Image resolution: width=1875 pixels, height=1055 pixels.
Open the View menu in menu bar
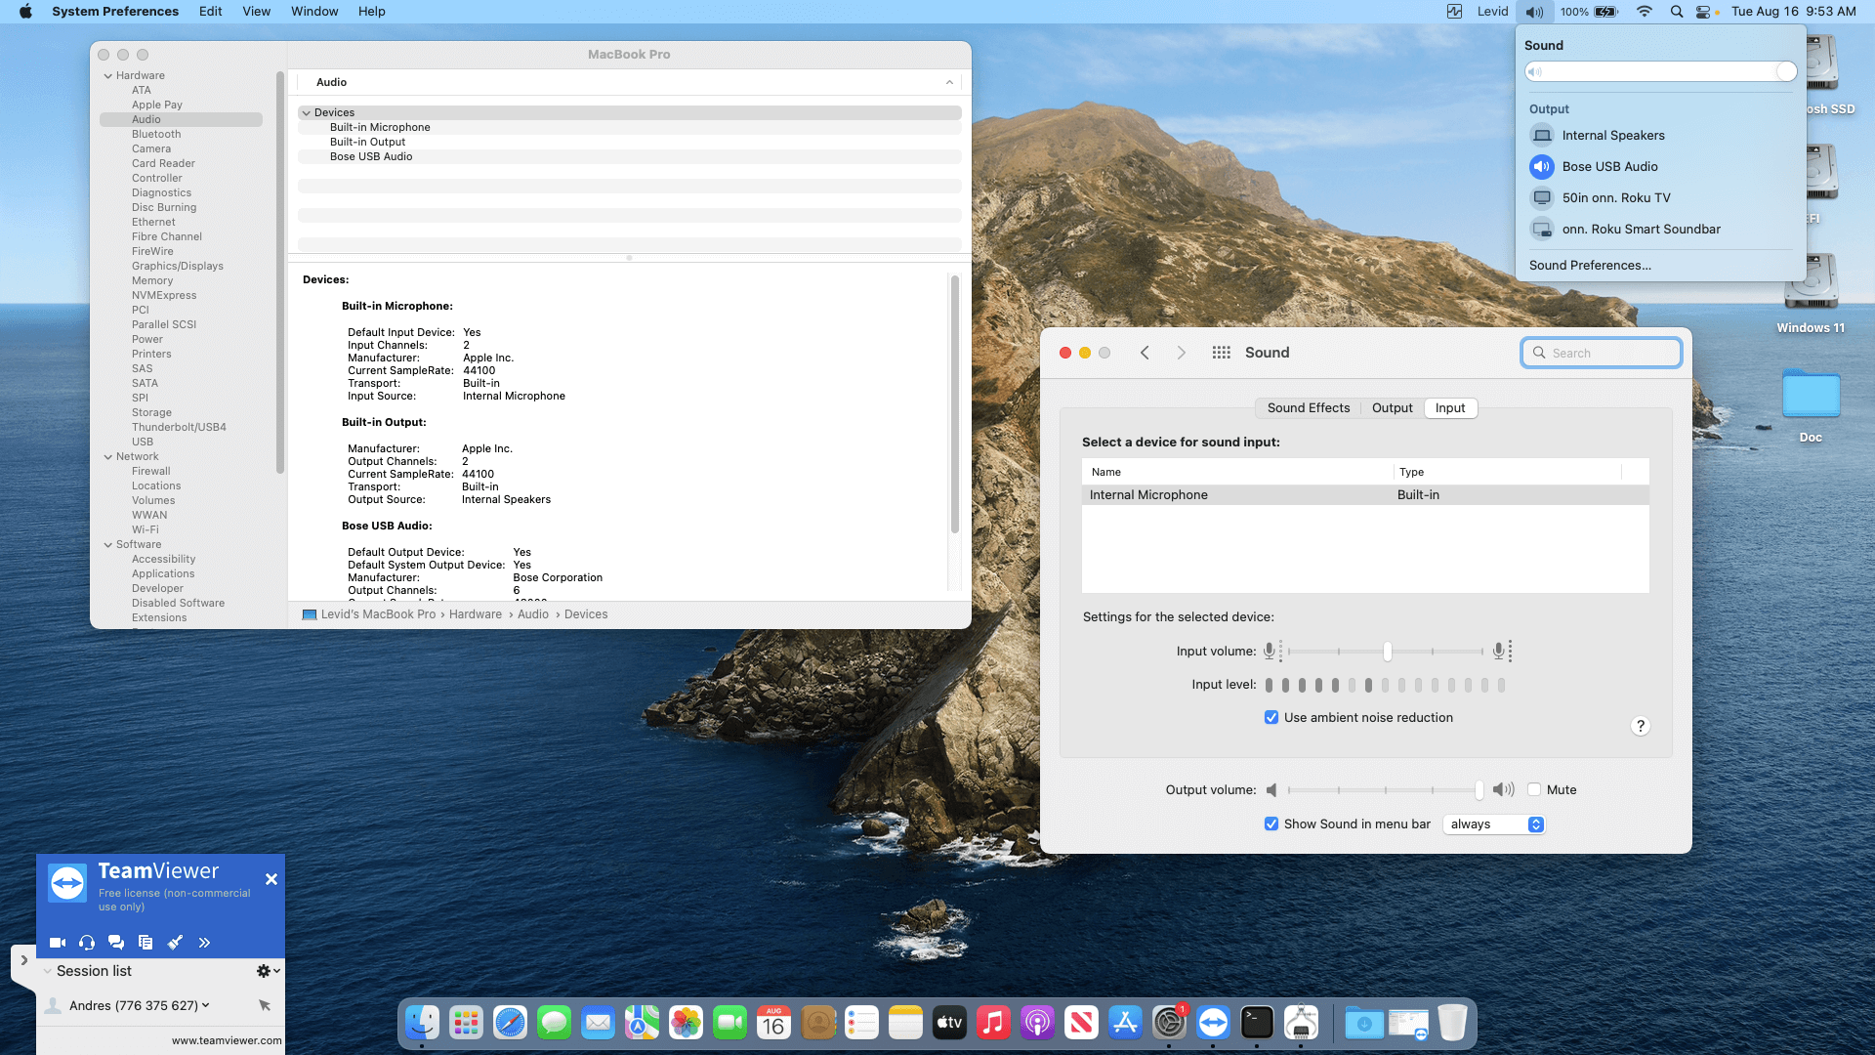(257, 12)
